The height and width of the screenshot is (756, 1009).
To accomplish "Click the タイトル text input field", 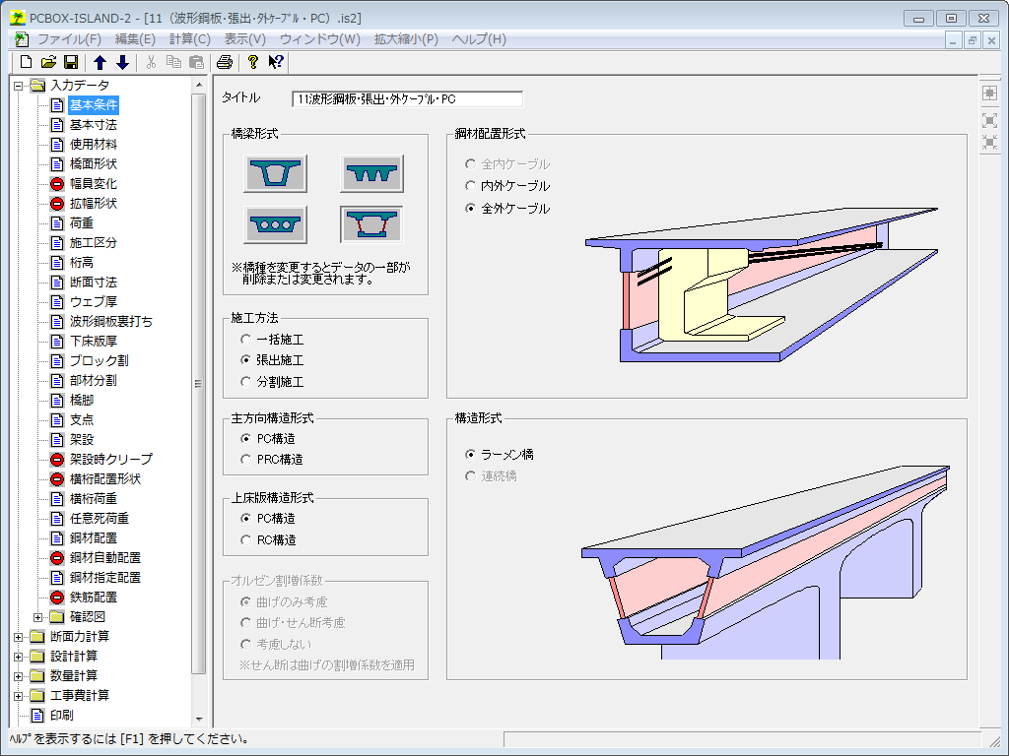I will pyautogui.click(x=407, y=99).
